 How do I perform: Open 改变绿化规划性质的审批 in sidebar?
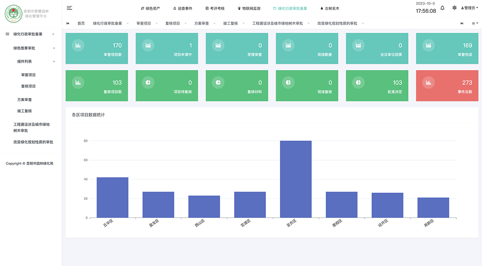coord(33,142)
